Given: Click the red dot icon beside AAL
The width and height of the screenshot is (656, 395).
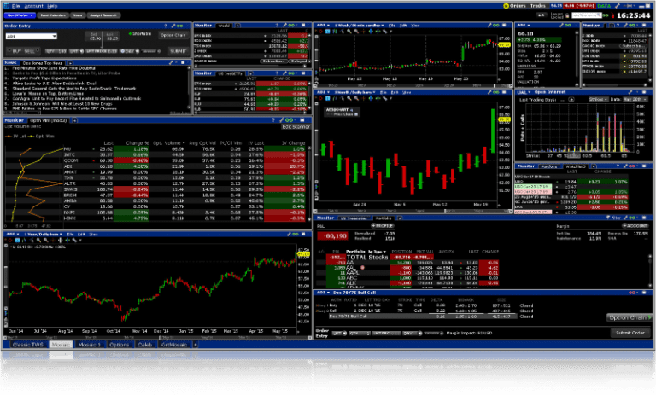Looking at the screenshot, I should pyautogui.click(x=362, y=268).
